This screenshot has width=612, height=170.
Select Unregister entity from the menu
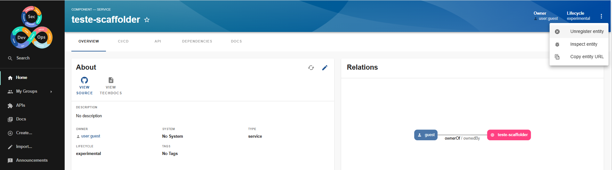(x=586, y=31)
